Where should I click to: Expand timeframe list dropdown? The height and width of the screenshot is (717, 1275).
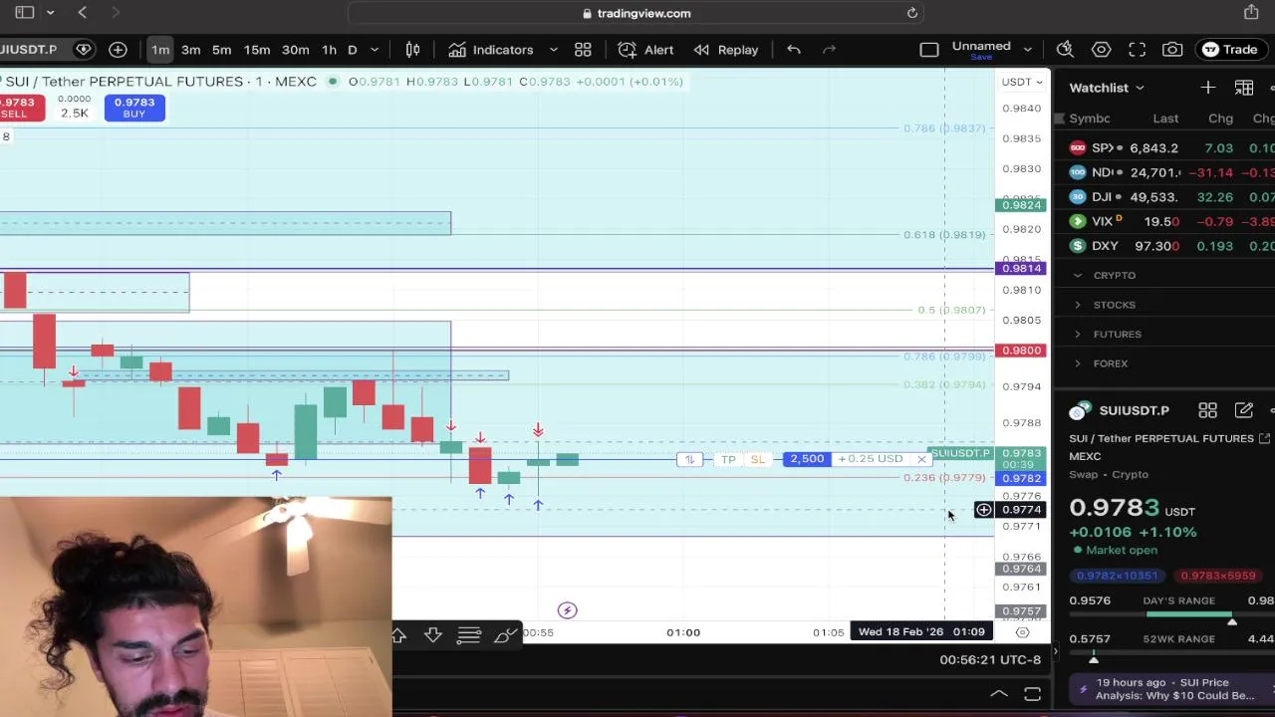(375, 50)
